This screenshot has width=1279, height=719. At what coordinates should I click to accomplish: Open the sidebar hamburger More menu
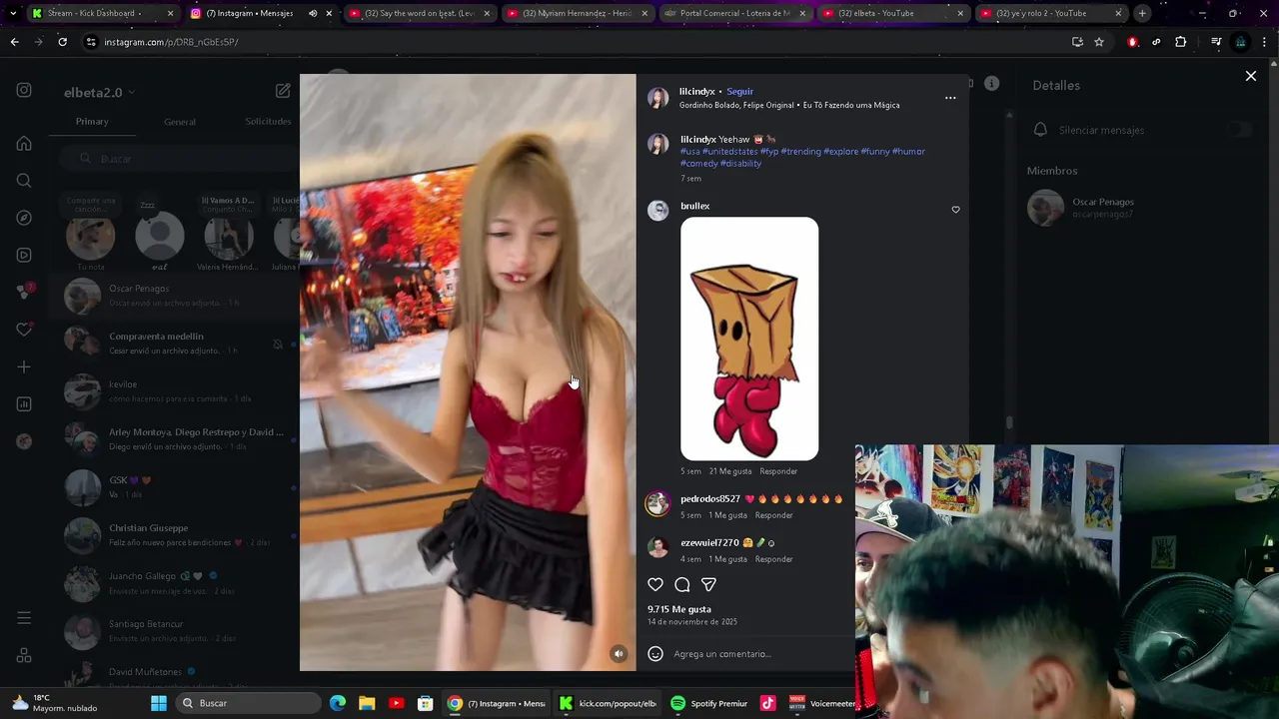(x=24, y=618)
